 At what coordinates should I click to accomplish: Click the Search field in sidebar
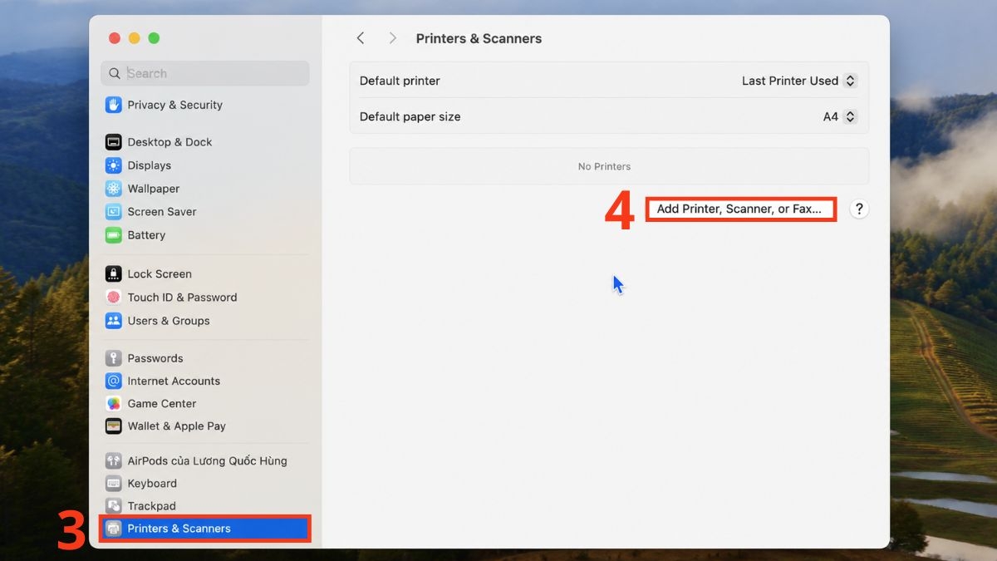coord(205,73)
